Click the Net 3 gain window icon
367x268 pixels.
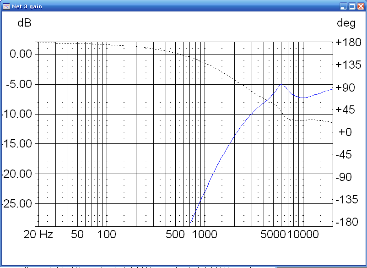(6, 6)
